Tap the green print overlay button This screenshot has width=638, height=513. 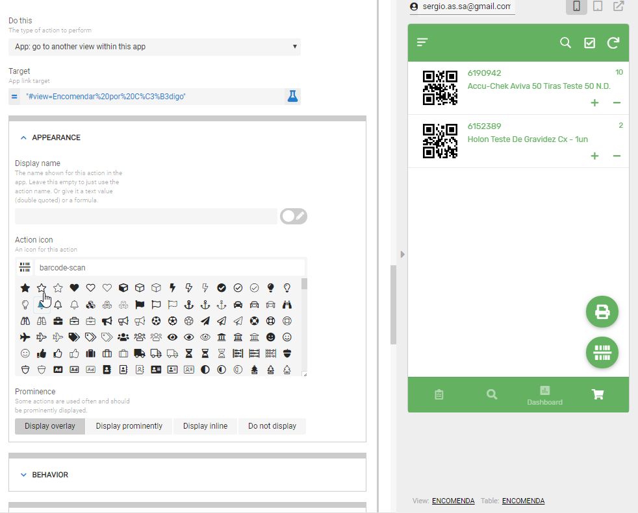click(x=602, y=312)
